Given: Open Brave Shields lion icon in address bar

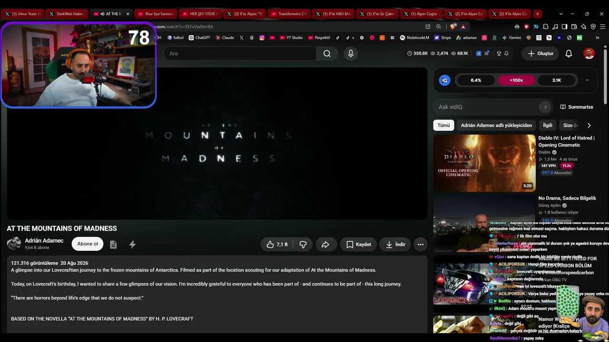Looking at the screenshot, I should [x=452, y=27].
